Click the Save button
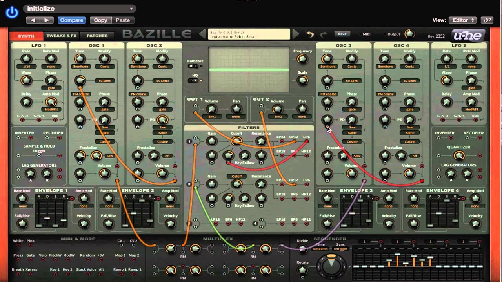502x282 pixels. (342, 34)
